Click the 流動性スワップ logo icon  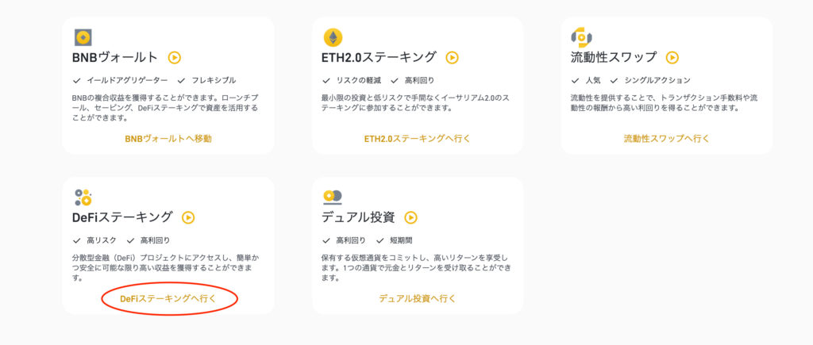(x=581, y=38)
